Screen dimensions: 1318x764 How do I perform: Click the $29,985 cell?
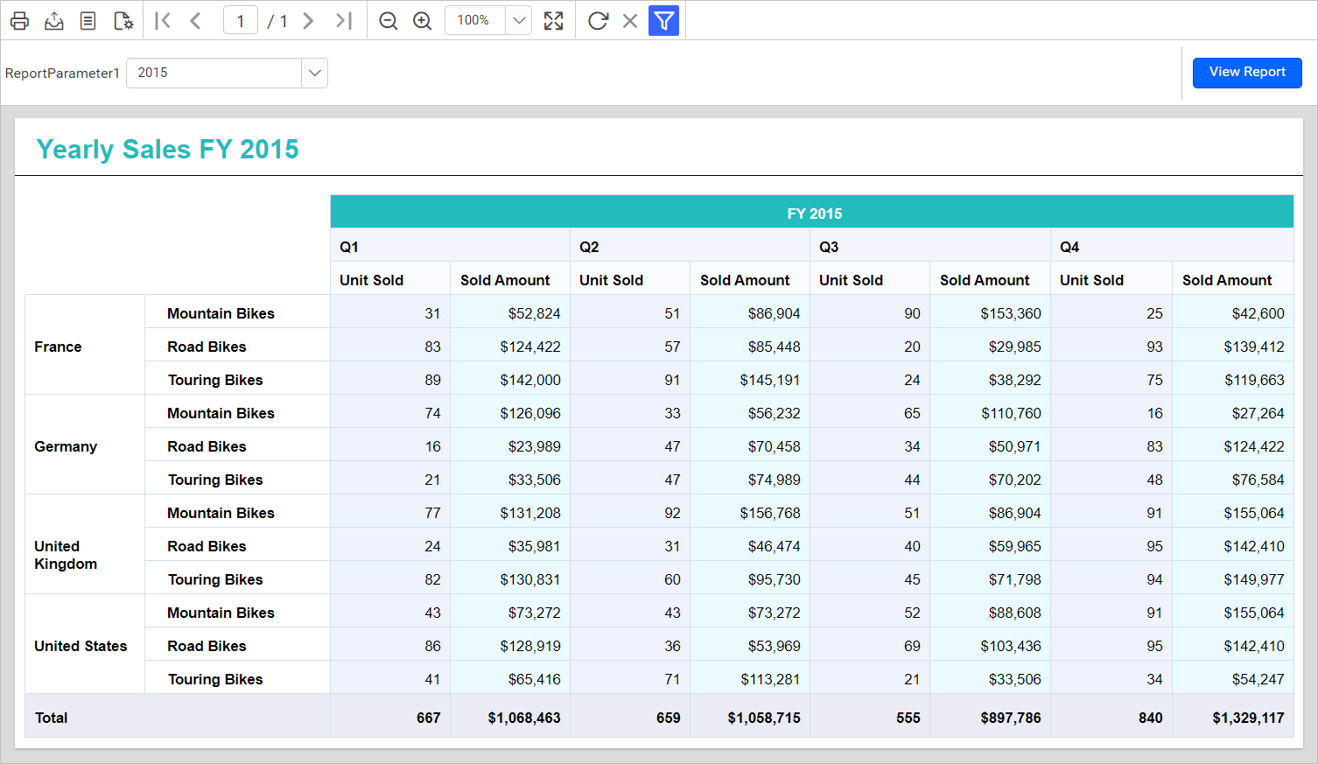pos(990,347)
